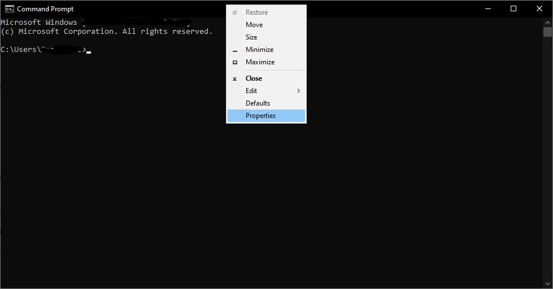Minimize the Command Prompt window
This screenshot has width=553, height=289.
click(488, 9)
